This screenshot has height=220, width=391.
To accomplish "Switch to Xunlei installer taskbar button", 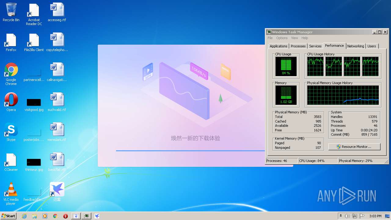I will 76,216.
